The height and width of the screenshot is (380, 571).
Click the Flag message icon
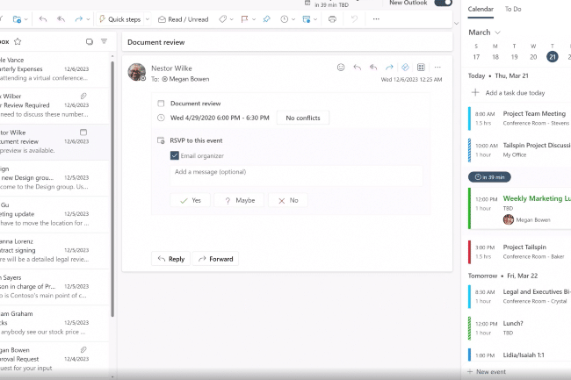pyautogui.click(x=245, y=19)
